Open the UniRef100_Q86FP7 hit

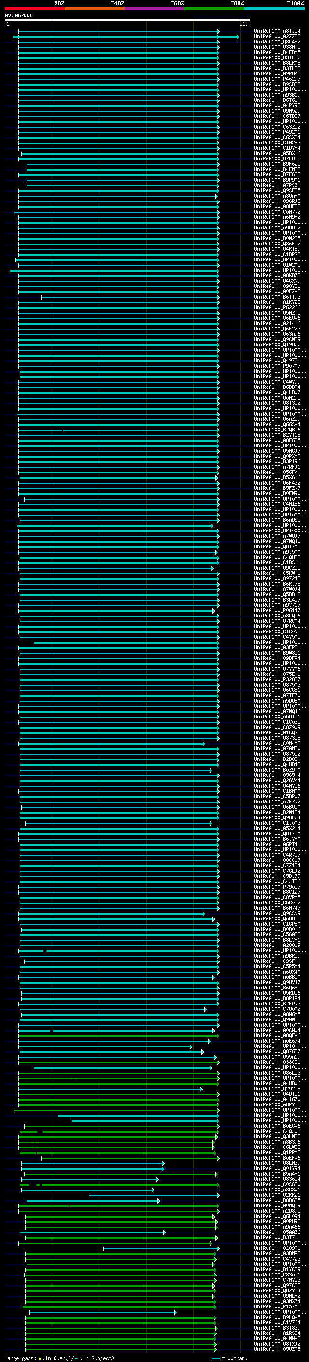[x=277, y=244]
